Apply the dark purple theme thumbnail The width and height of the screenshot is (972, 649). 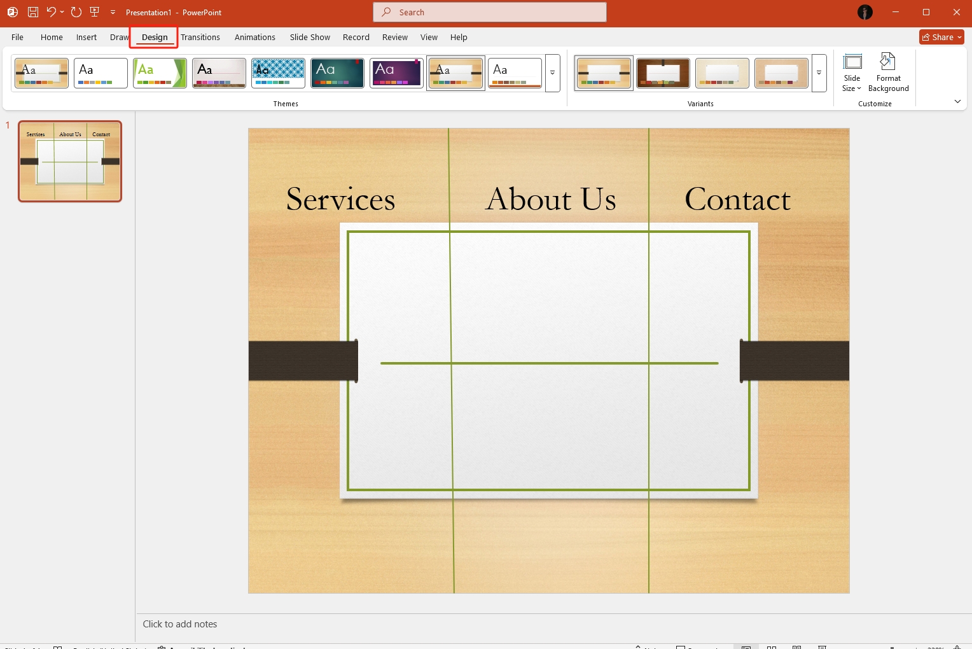coord(396,73)
